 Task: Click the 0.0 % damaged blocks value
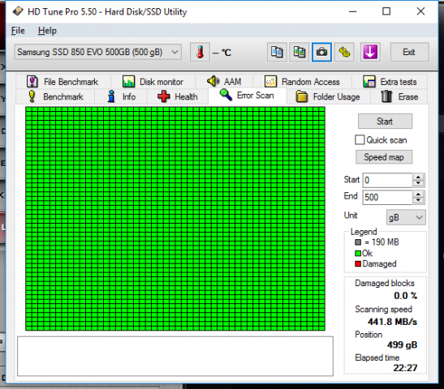click(406, 296)
